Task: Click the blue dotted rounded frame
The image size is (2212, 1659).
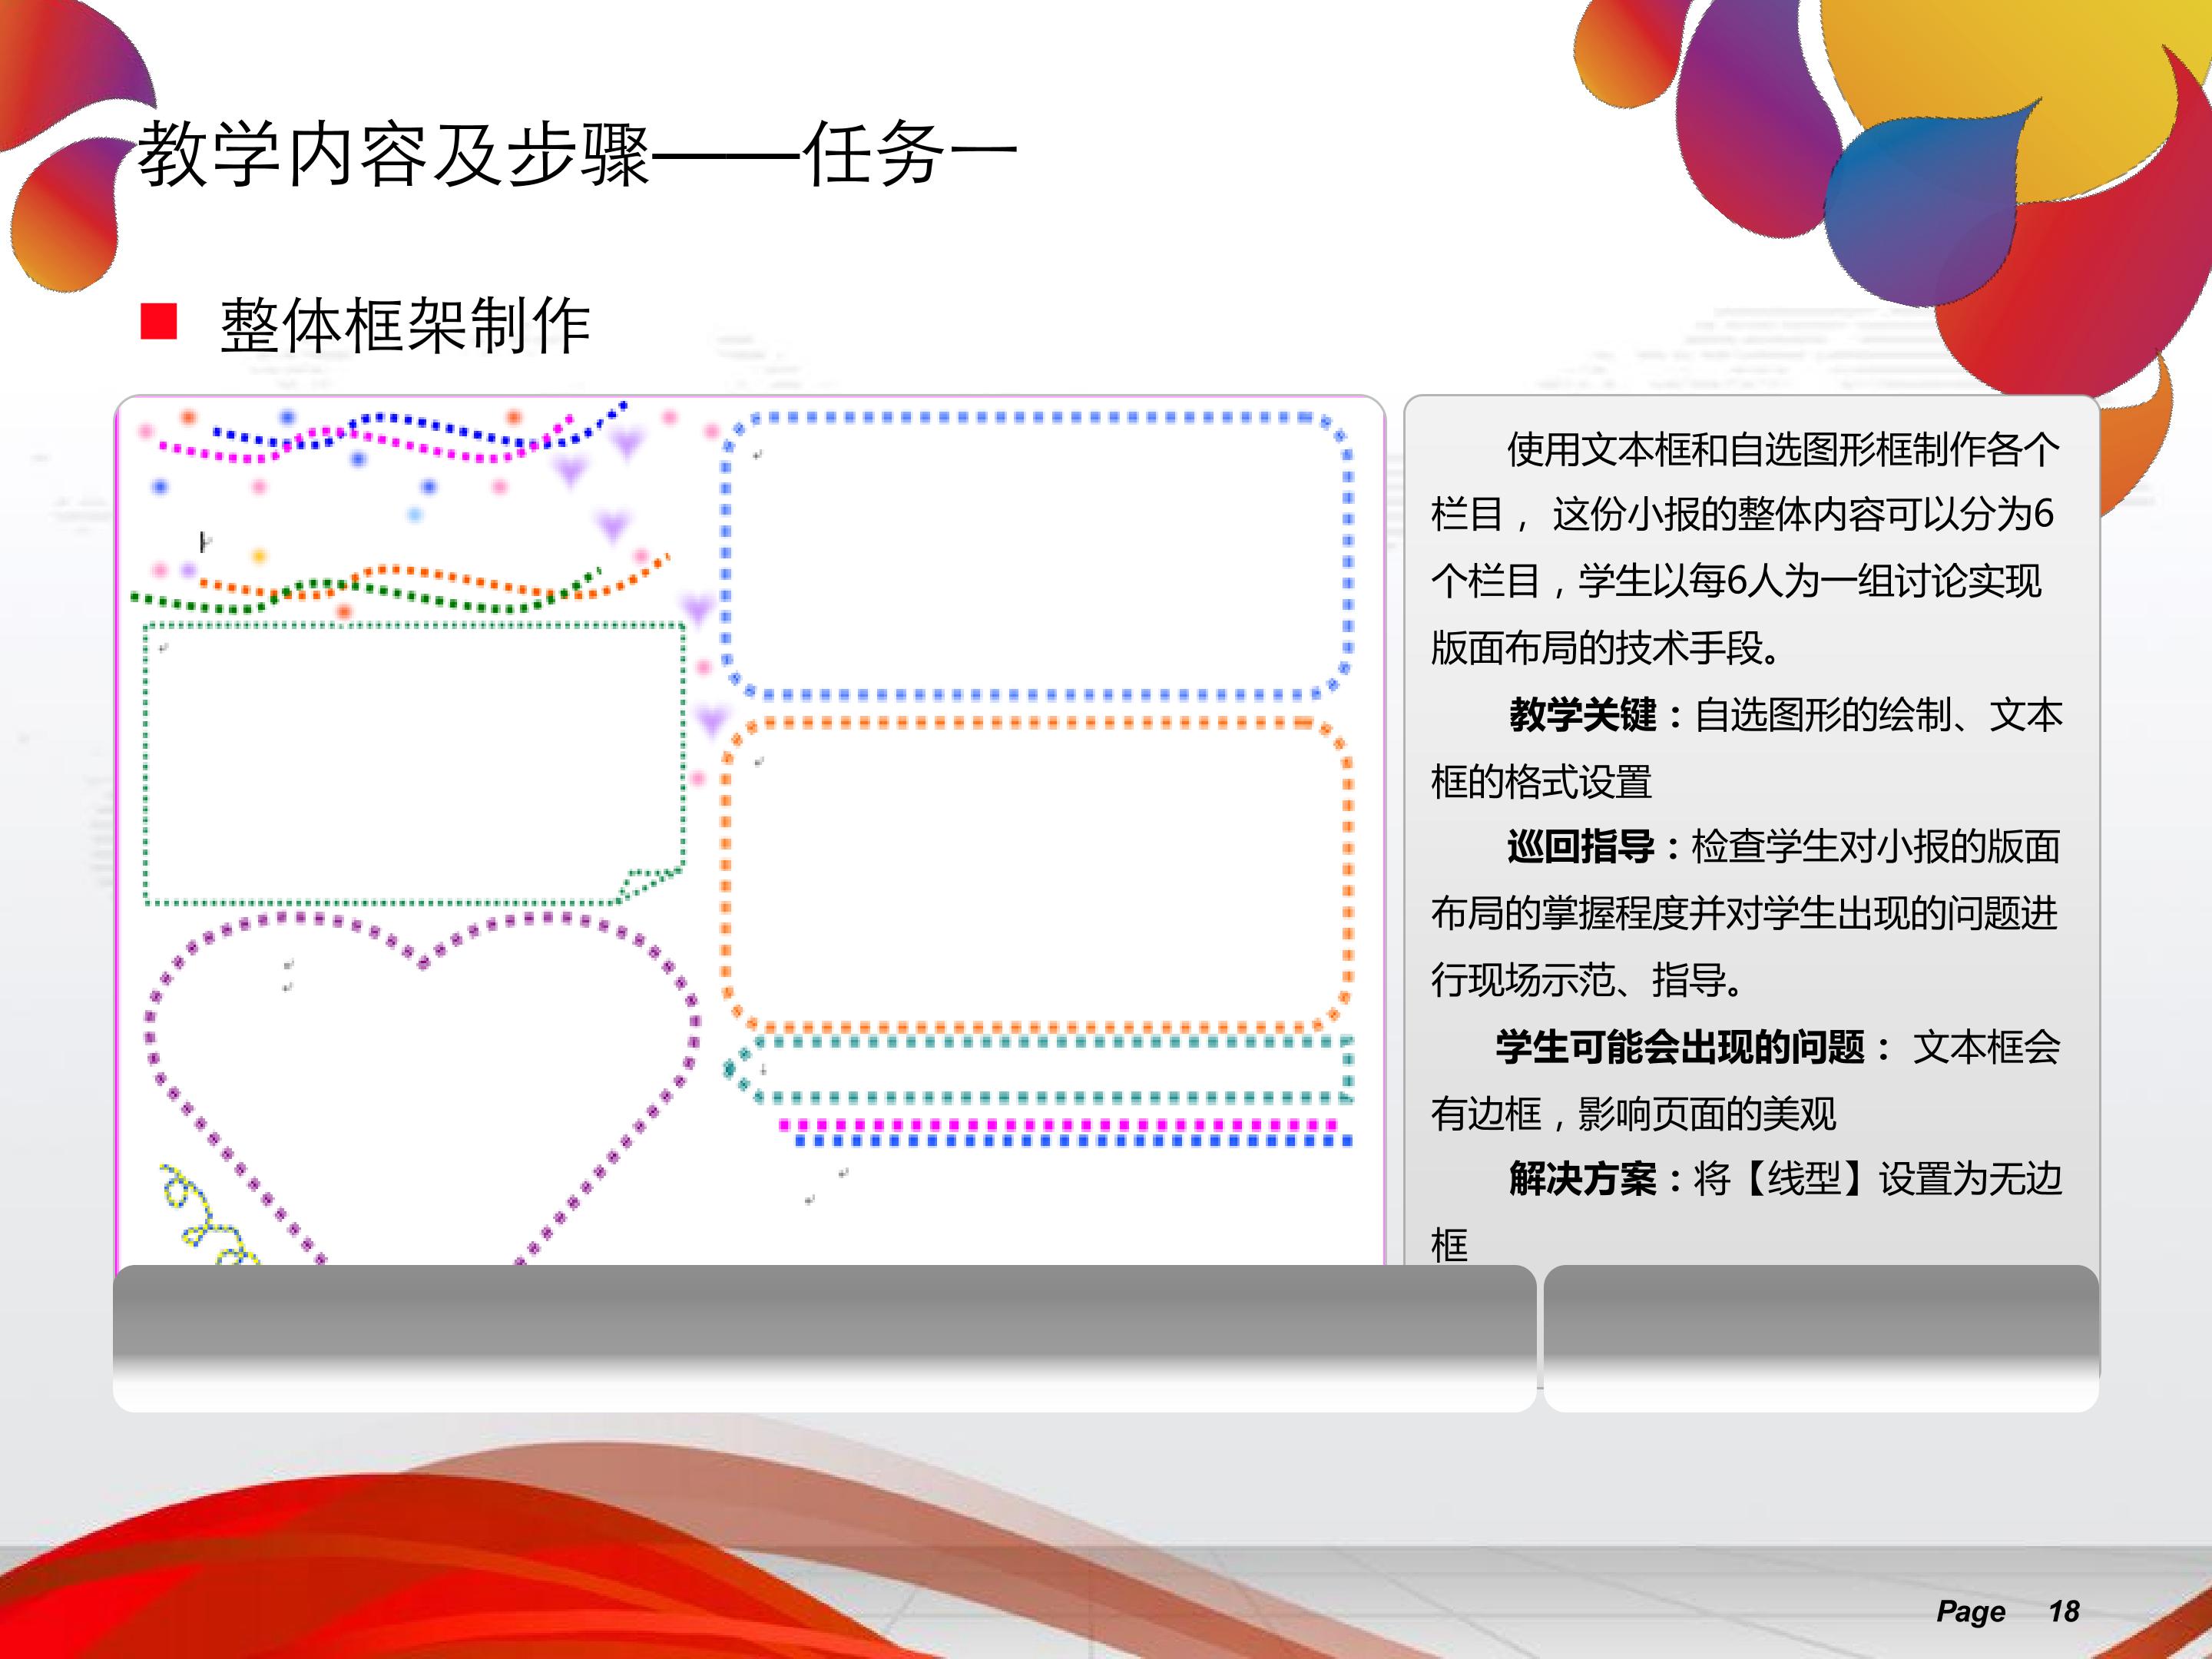Action: pyautogui.click(x=1036, y=556)
